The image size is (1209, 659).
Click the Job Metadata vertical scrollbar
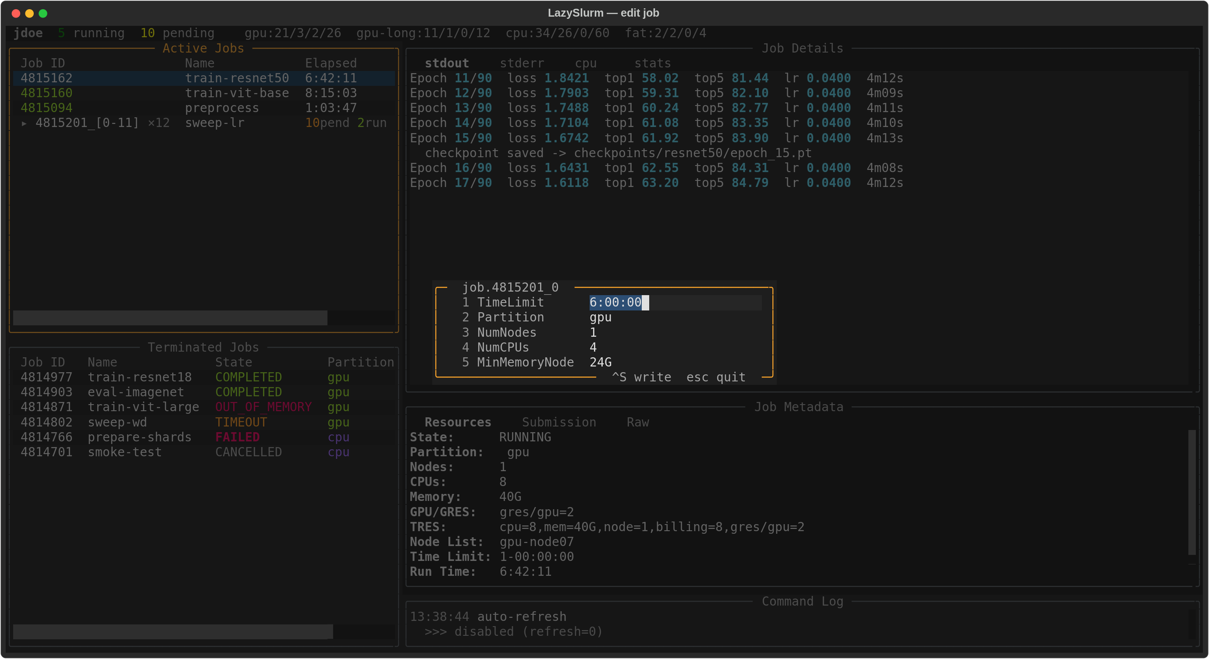[1191, 492]
